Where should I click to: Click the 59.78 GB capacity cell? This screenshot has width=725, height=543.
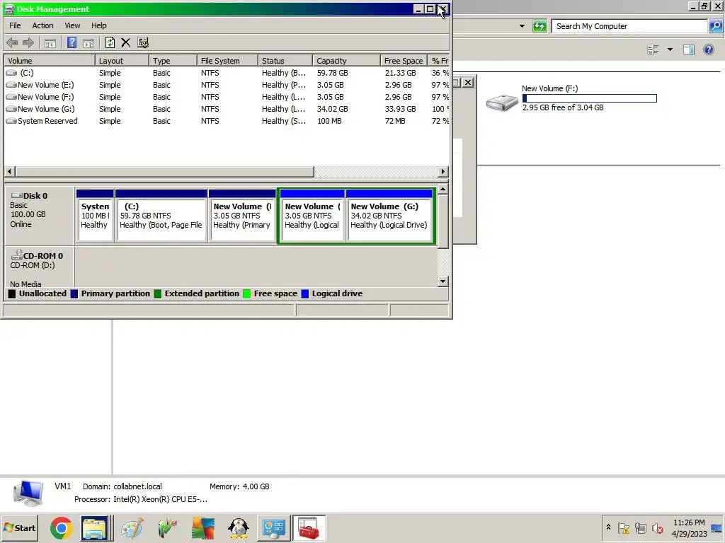click(333, 73)
